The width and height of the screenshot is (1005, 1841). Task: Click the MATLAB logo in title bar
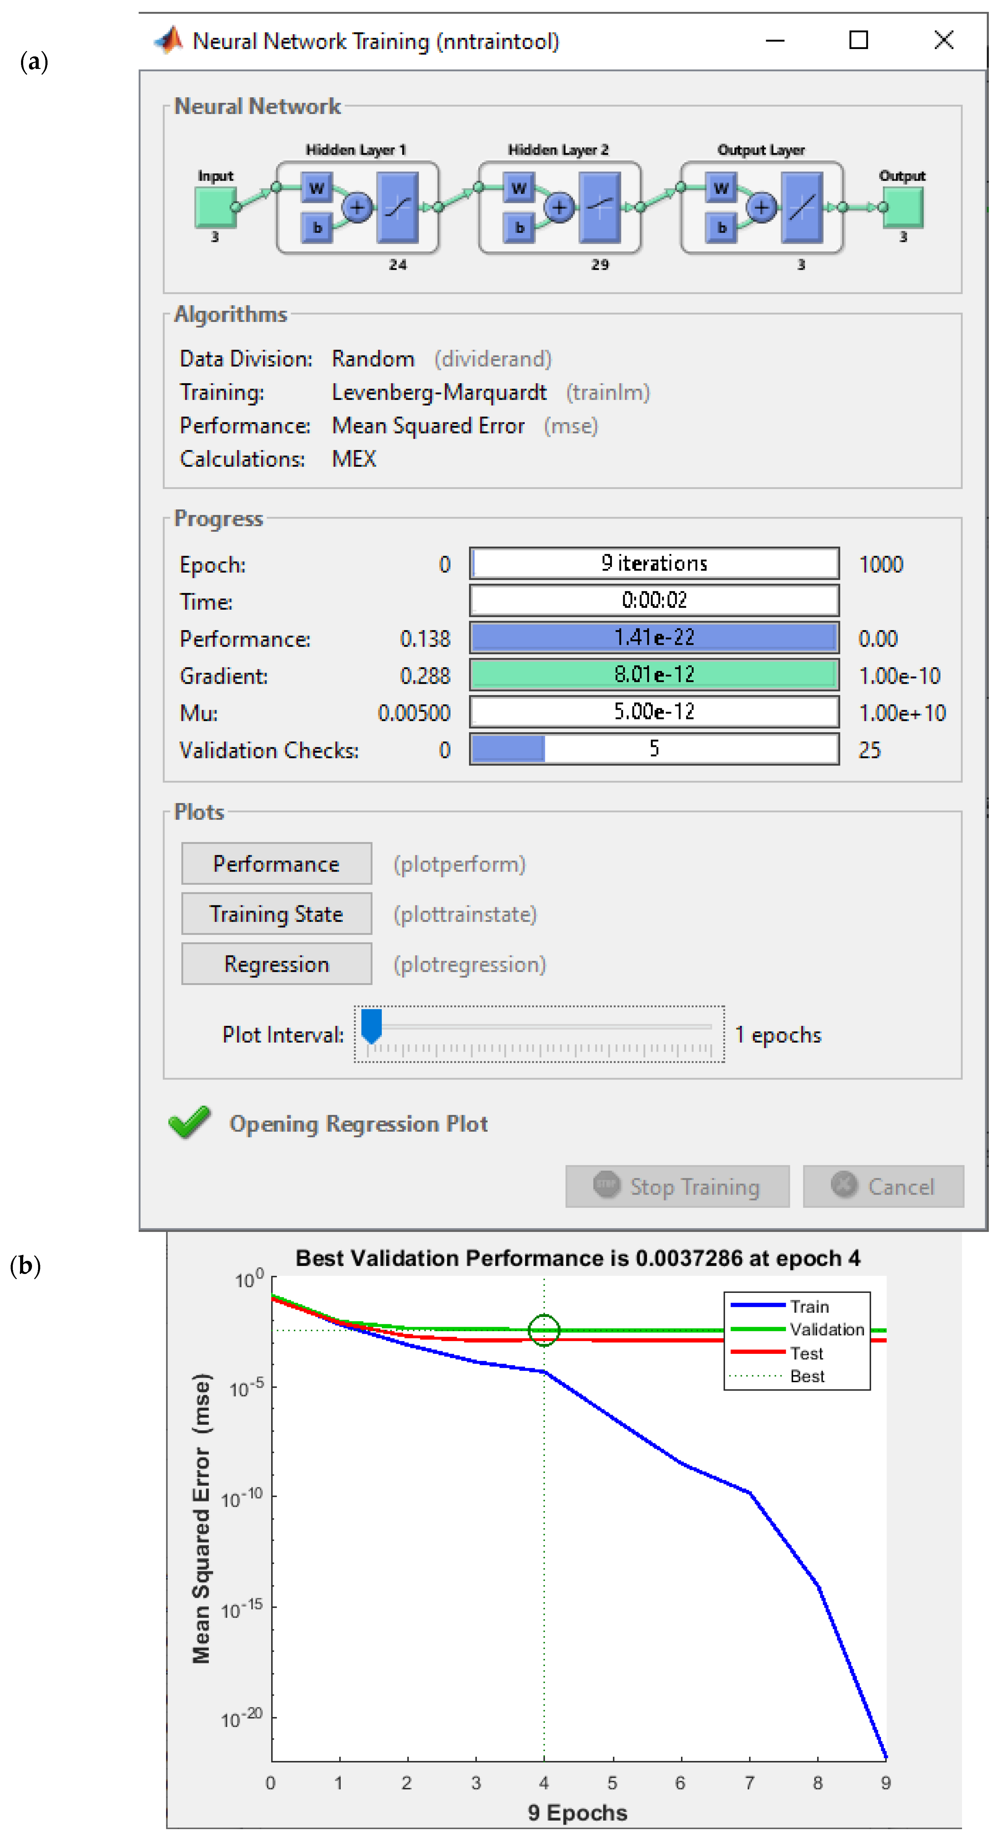coord(169,41)
